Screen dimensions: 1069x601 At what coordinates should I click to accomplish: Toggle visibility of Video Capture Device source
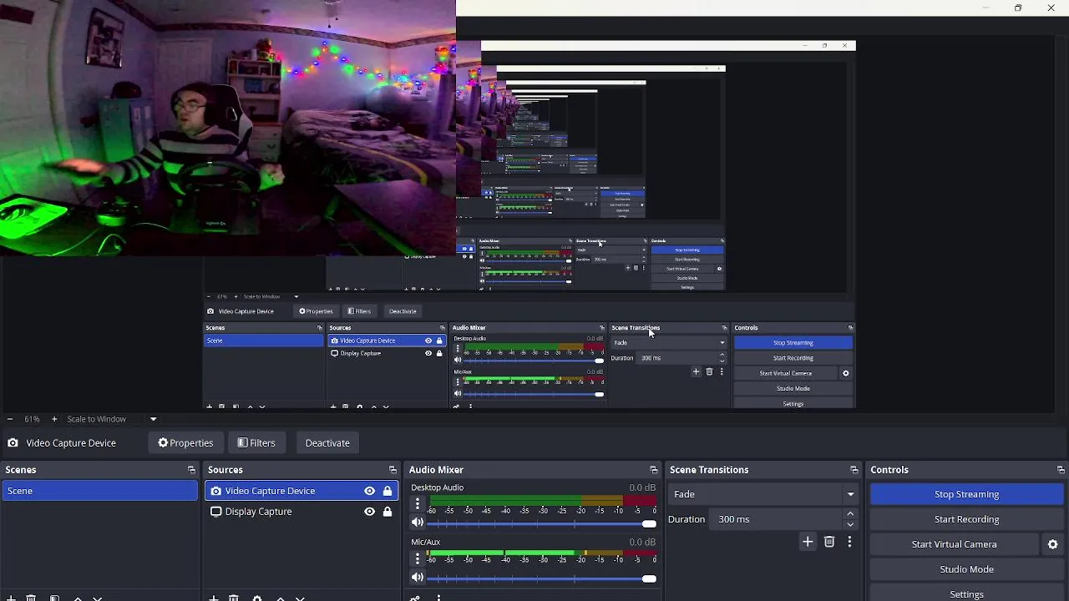tap(369, 491)
